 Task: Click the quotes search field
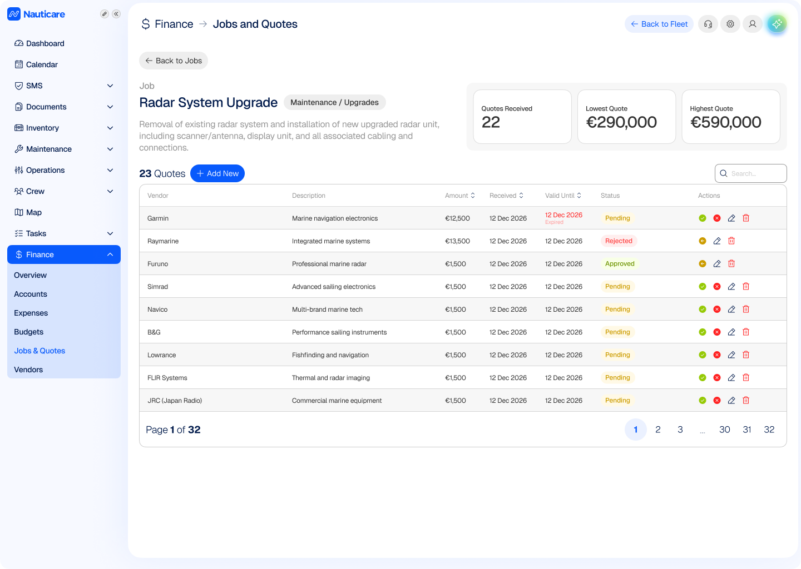tap(751, 173)
